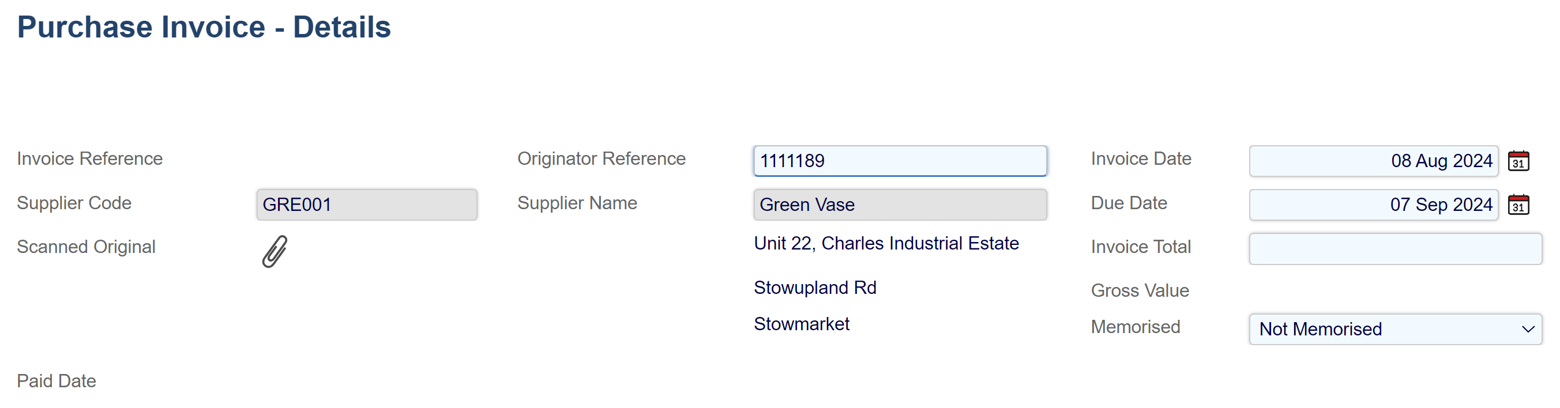1560x408 pixels.
Task: Click the Unit 22, Charles Industrial Estate address line
Action: tap(886, 243)
